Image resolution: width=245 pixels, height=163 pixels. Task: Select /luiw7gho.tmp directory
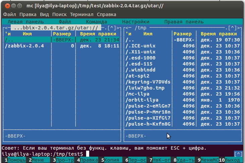click(183, 88)
